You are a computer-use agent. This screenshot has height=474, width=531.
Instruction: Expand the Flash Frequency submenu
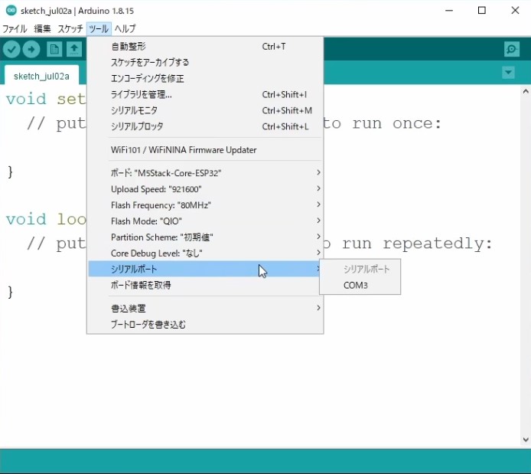[x=205, y=205]
